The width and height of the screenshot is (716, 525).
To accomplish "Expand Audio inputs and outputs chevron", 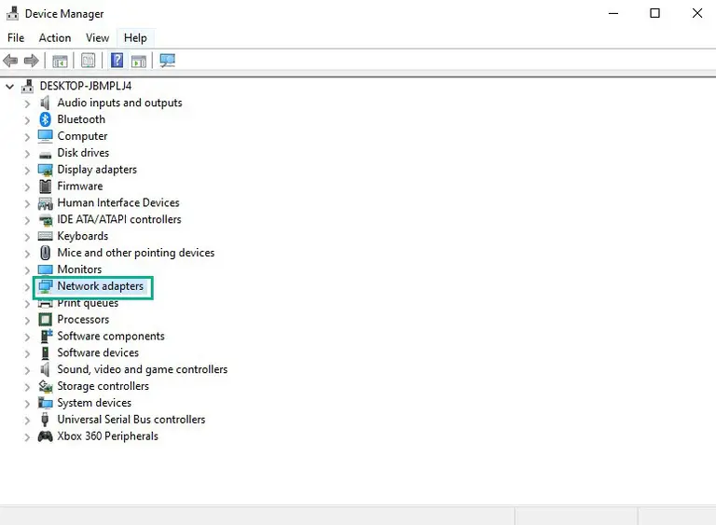I will point(27,104).
